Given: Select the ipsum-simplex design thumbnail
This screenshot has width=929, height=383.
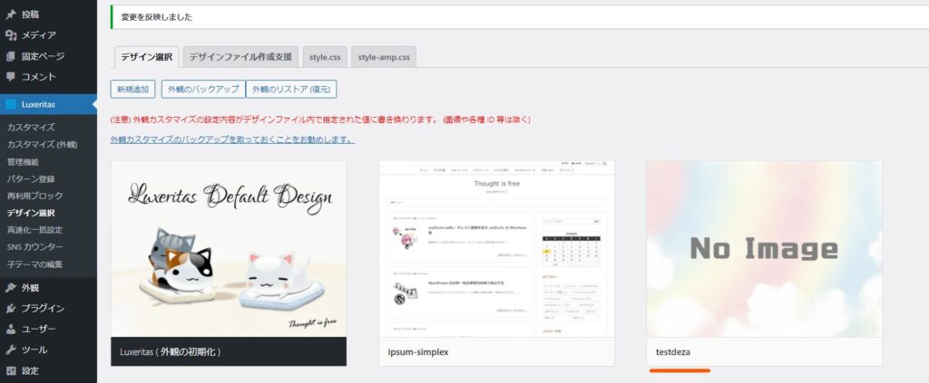Looking at the screenshot, I should [x=496, y=249].
